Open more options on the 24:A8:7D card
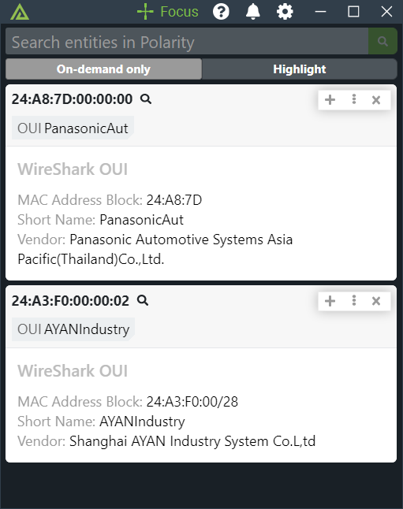 coord(354,99)
